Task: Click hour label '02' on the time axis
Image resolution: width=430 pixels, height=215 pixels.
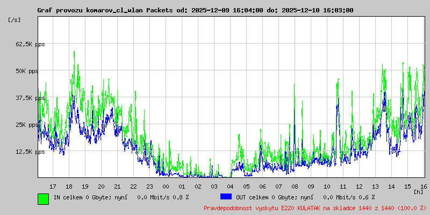Action: pos(198,187)
